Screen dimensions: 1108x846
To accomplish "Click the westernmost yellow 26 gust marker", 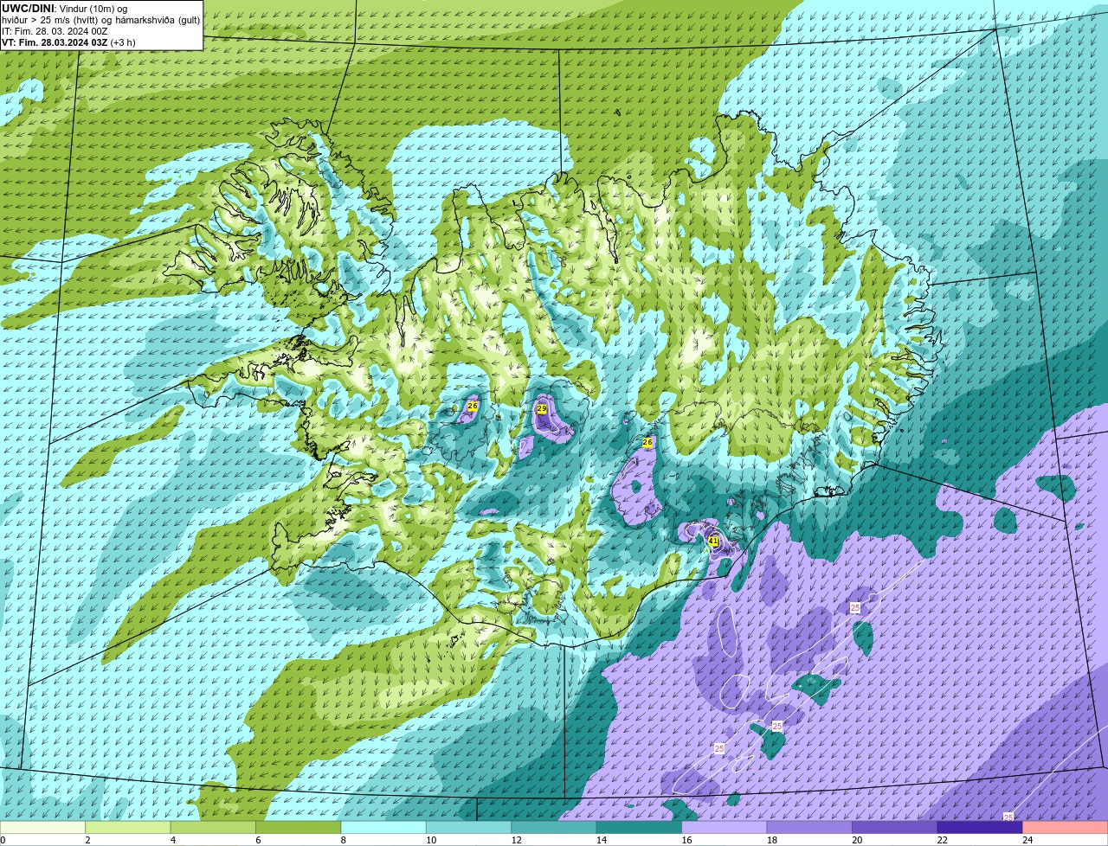I will [473, 406].
